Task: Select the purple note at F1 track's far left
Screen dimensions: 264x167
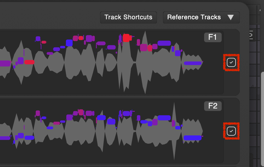Action: tap(5, 63)
